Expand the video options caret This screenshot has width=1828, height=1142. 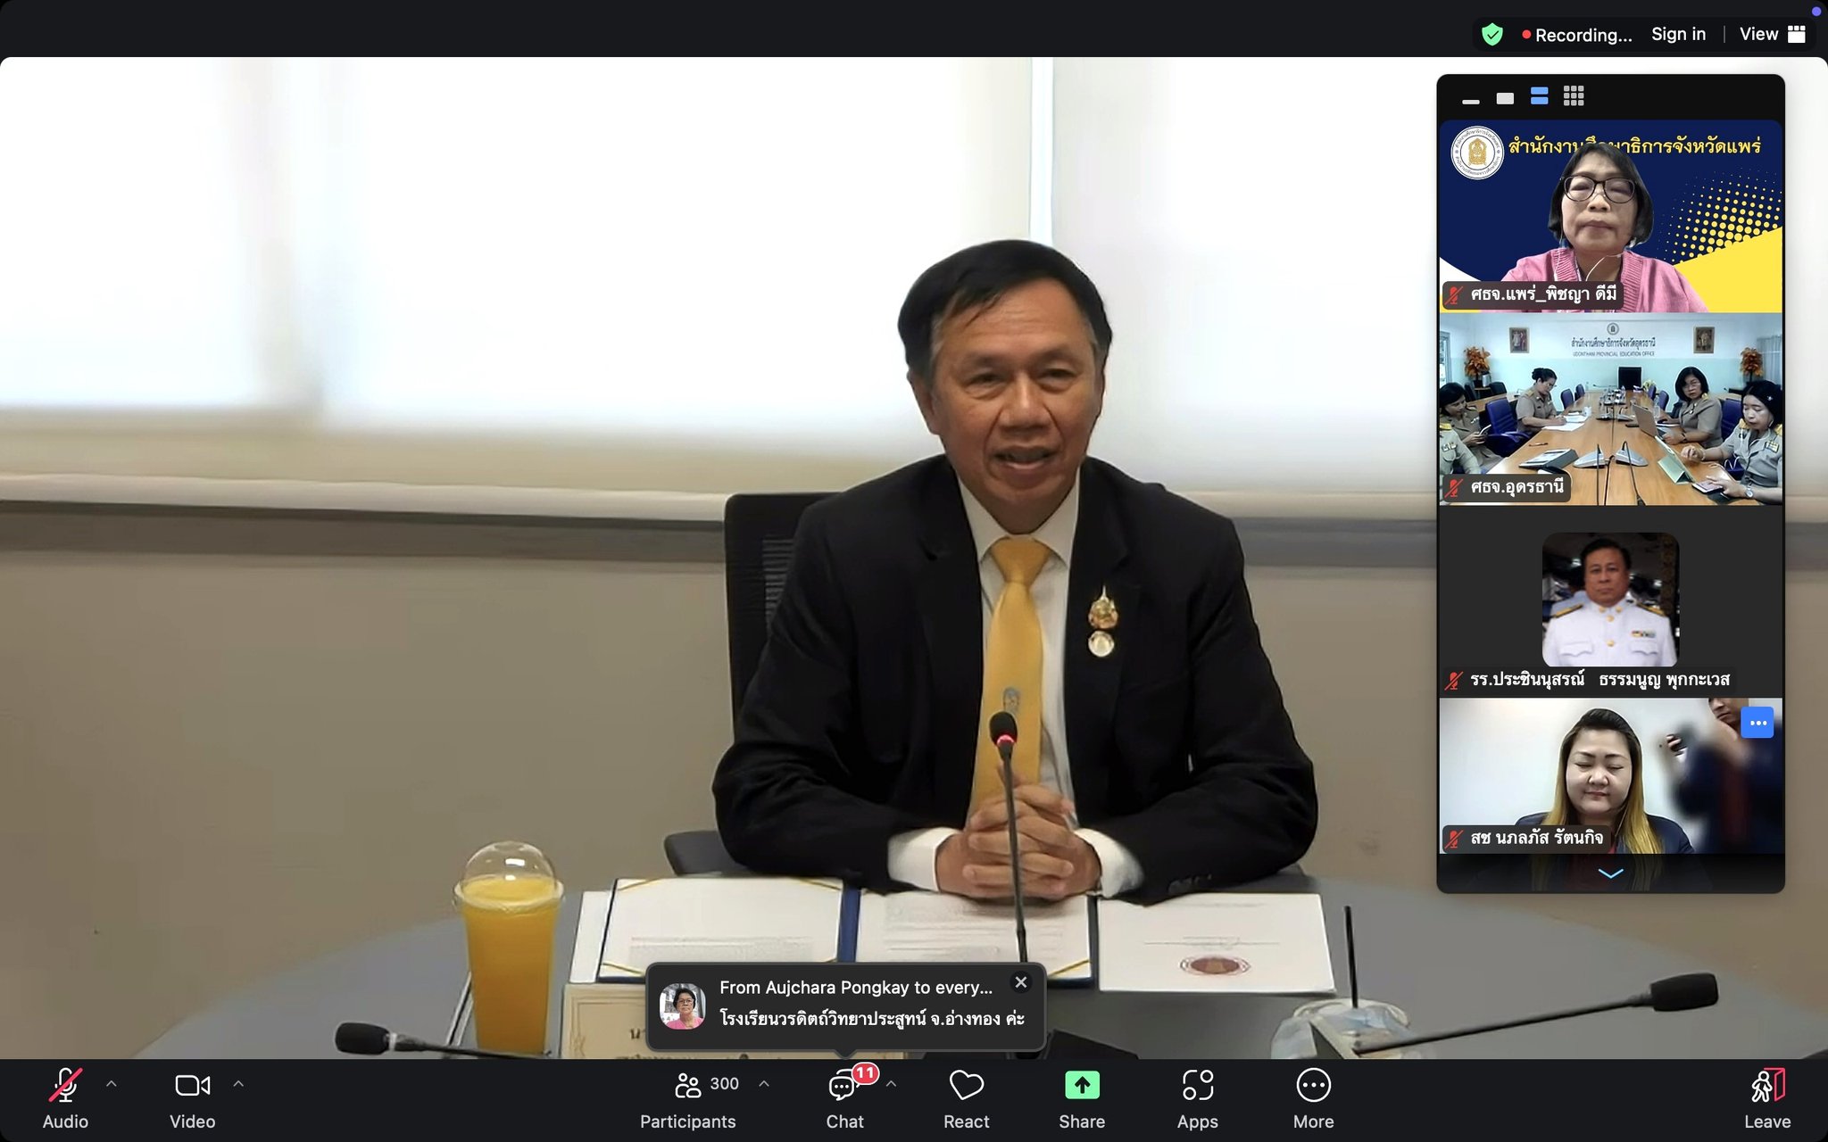pos(238,1084)
